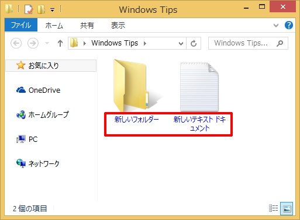Refresh the current folder view
This screenshot has width=300, height=220.
[x=194, y=43]
